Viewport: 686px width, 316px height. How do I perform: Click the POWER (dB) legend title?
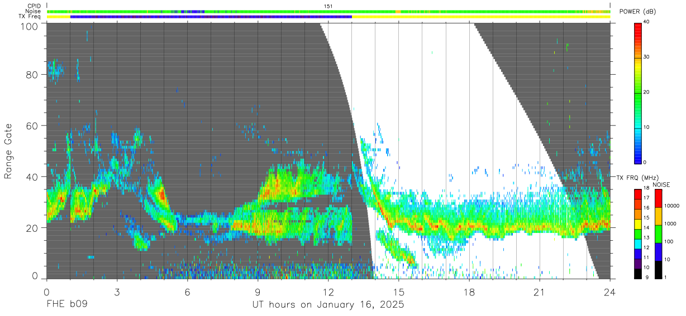pos(637,12)
